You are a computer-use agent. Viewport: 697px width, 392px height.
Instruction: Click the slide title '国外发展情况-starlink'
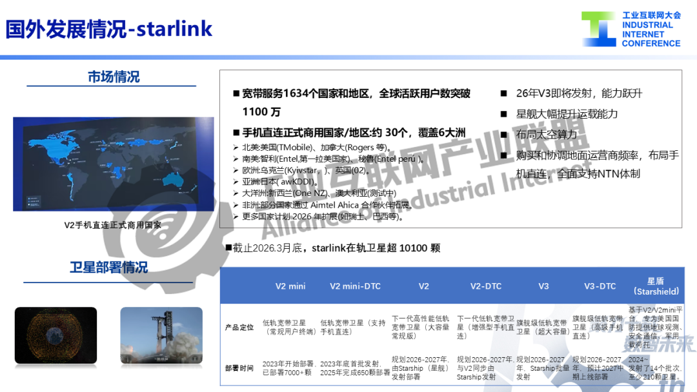pyautogui.click(x=109, y=29)
